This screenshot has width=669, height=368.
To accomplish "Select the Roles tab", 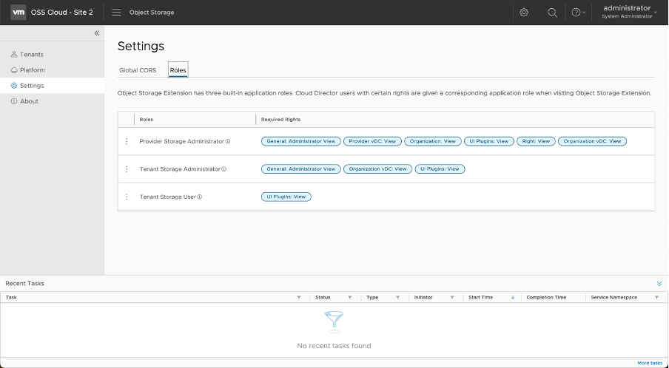I will [178, 70].
